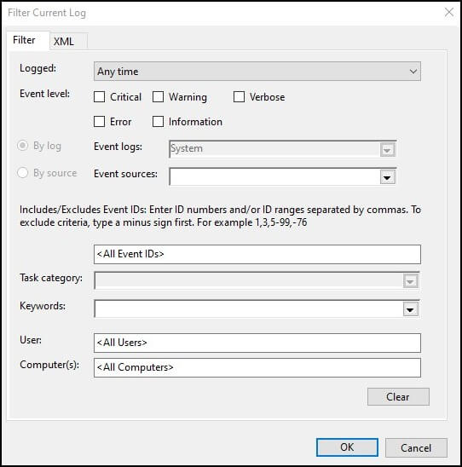Open the Task category dropdown arrow

(411, 281)
